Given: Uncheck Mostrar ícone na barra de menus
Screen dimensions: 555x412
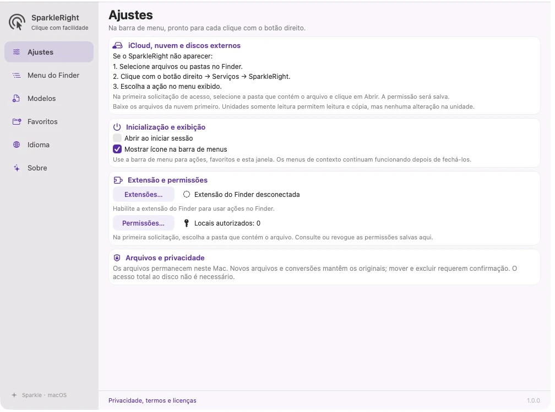Looking at the screenshot, I should (x=117, y=149).
